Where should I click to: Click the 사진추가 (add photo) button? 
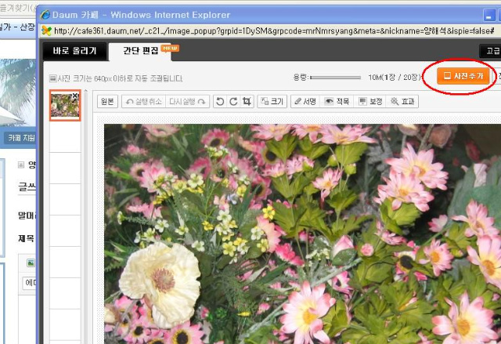(x=463, y=76)
